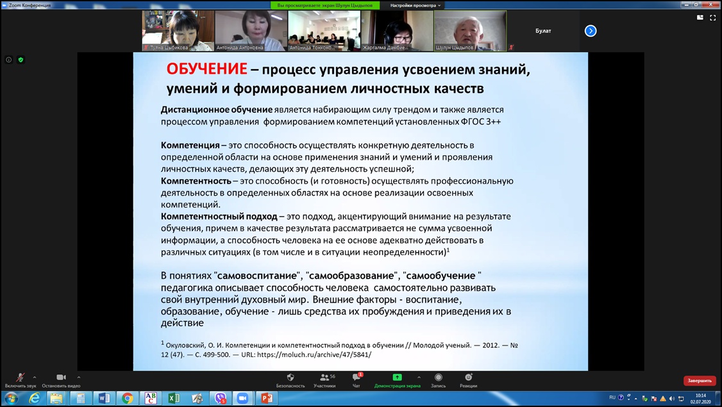This screenshot has width=722, height=407.
Task: Select Шулун Цыдыпов video thumbnail
Action: coord(470,31)
